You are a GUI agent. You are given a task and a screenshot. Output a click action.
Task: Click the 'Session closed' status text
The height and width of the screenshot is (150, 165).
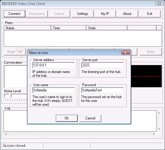(x=14, y=146)
